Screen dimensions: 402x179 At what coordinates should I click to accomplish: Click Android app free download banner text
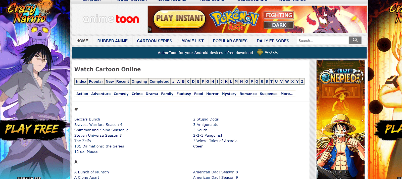(x=205, y=53)
